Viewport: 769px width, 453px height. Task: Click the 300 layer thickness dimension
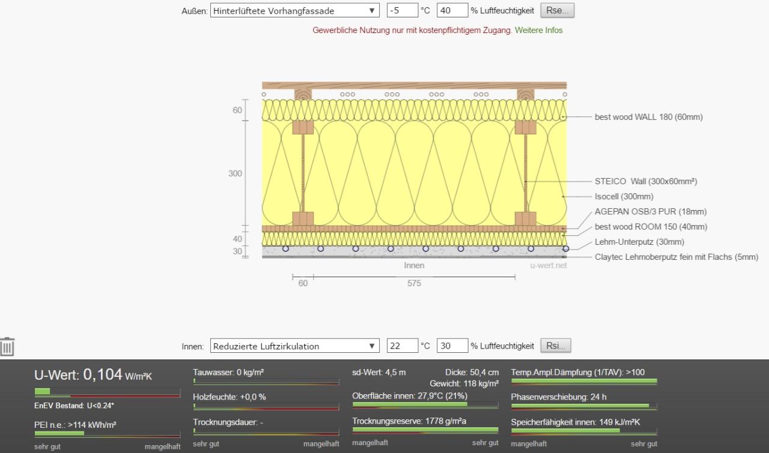pyautogui.click(x=235, y=173)
